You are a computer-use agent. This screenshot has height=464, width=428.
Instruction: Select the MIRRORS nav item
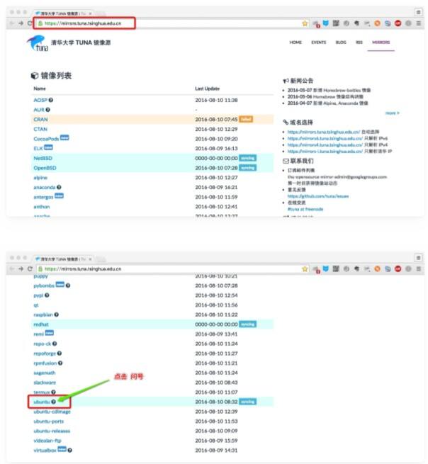381,43
